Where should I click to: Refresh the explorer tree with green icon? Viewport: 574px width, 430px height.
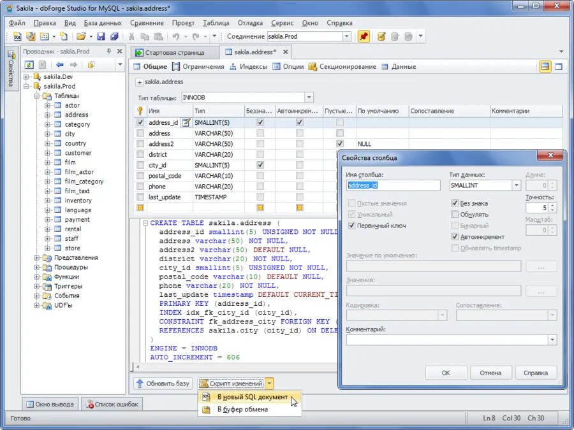tap(29, 65)
